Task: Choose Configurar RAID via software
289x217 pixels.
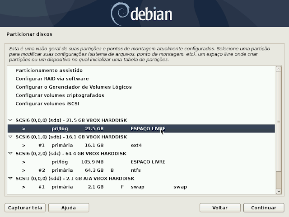Action: tap(52, 79)
